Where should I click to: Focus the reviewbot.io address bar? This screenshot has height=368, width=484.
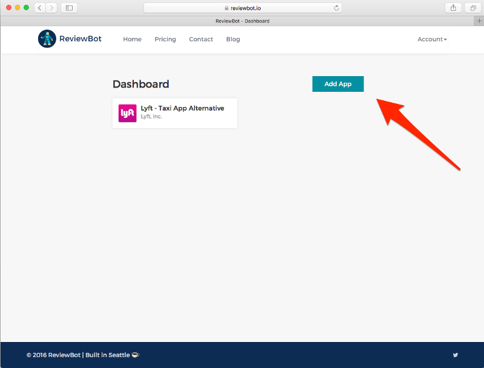coord(242,8)
